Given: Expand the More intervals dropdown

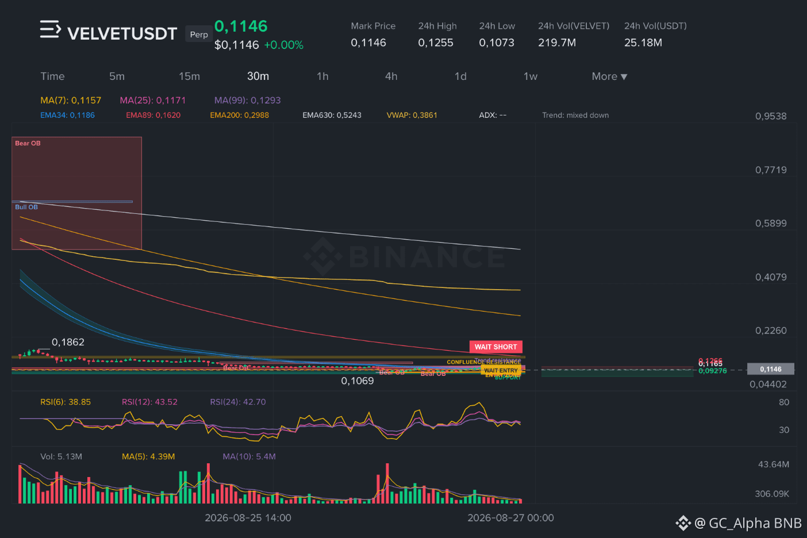Looking at the screenshot, I should [x=609, y=76].
